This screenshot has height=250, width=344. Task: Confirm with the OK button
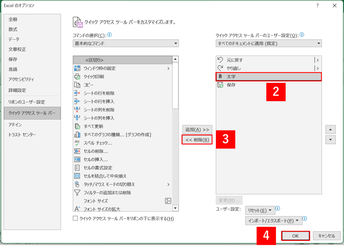(x=295, y=236)
